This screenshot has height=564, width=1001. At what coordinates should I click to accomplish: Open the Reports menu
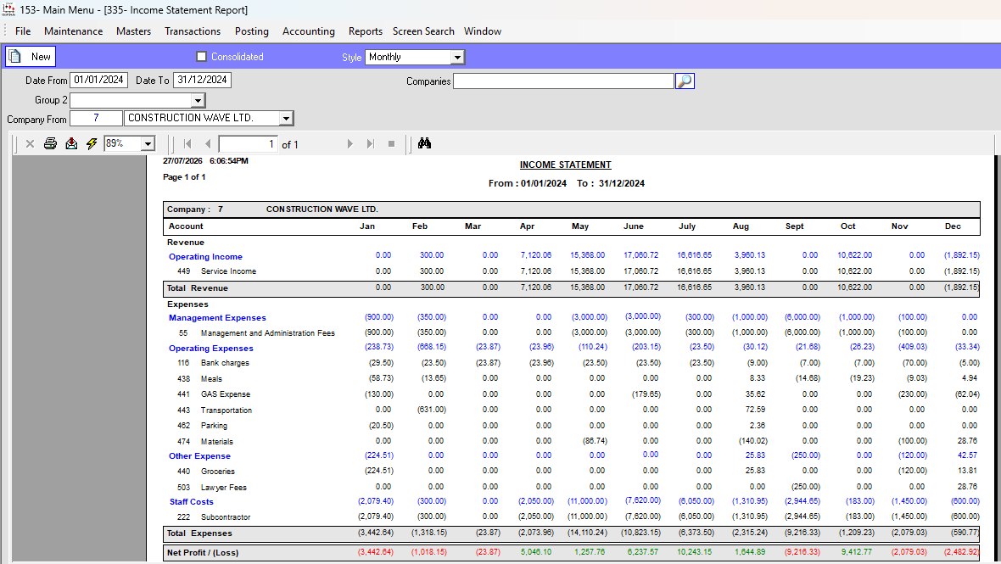click(x=365, y=31)
